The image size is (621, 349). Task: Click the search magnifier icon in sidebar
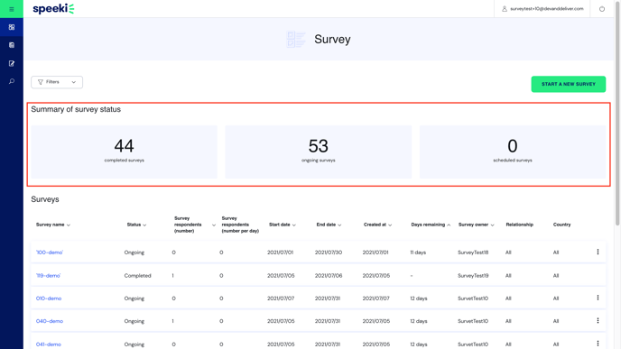click(x=12, y=81)
